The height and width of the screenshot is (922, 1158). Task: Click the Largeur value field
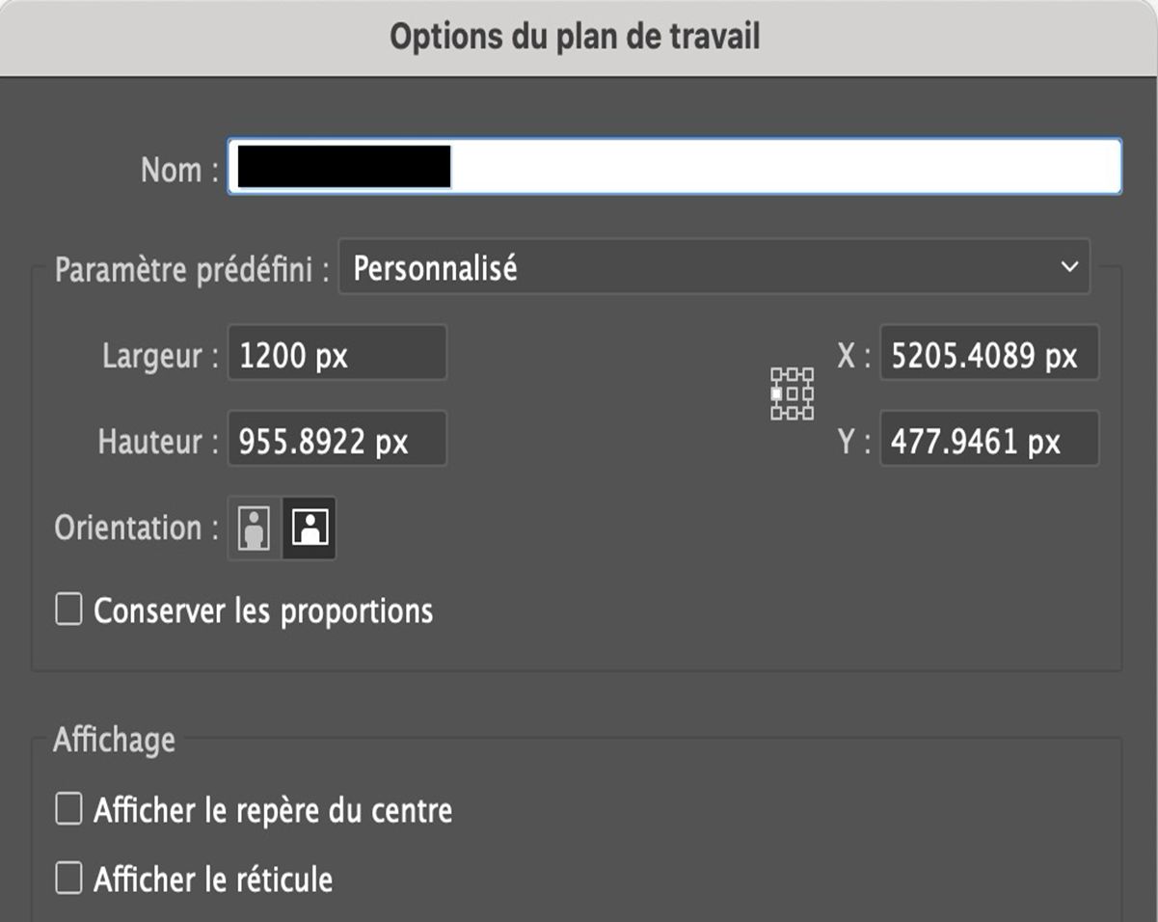click(x=337, y=353)
